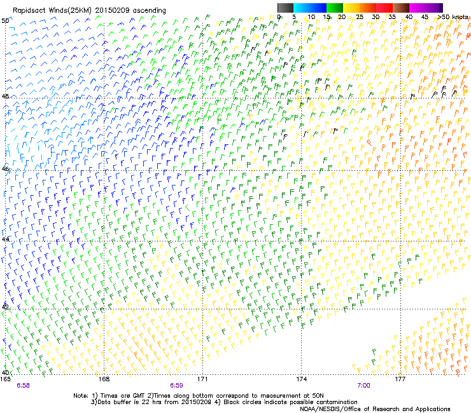Click the longitude label 171
471x413 pixels.
click(202, 379)
